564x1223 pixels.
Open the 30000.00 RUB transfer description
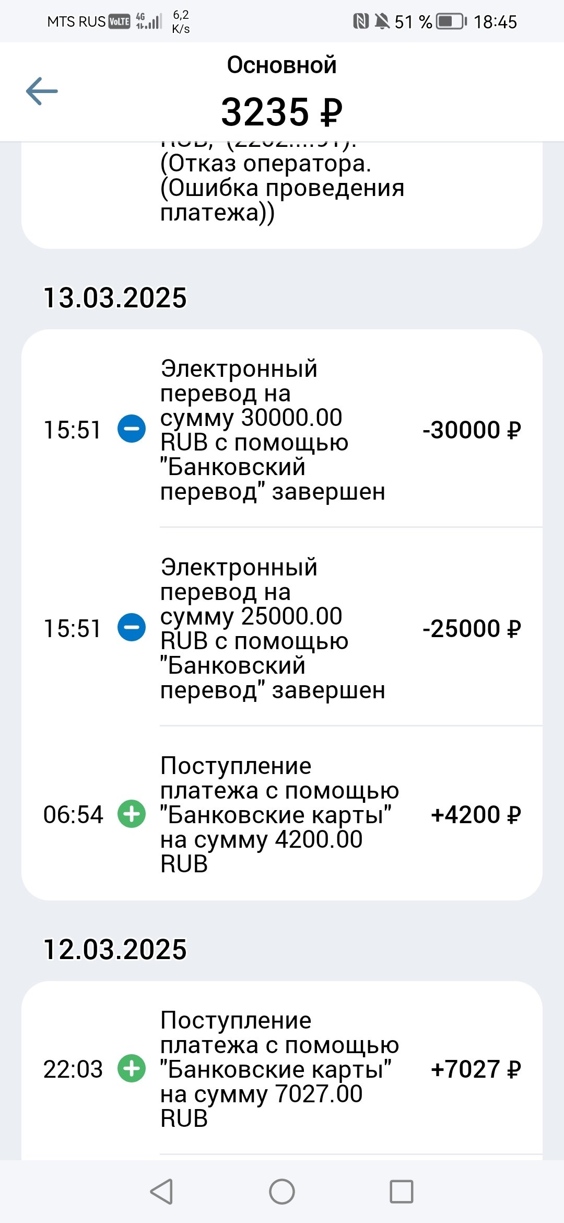click(x=272, y=430)
